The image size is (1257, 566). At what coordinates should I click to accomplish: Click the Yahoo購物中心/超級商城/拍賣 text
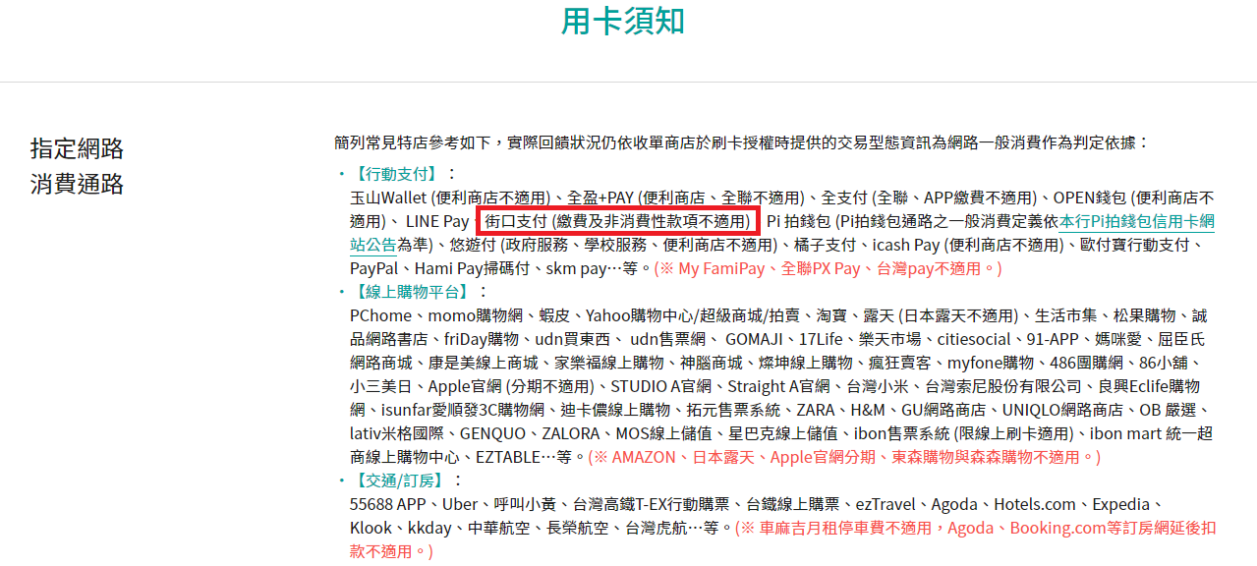[694, 315]
